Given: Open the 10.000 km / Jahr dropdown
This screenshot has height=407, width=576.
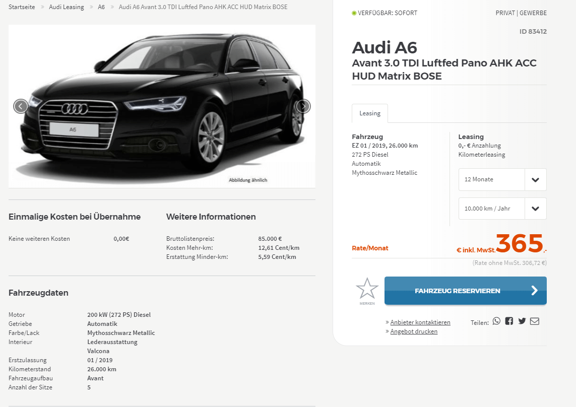Looking at the screenshot, I should [502, 209].
